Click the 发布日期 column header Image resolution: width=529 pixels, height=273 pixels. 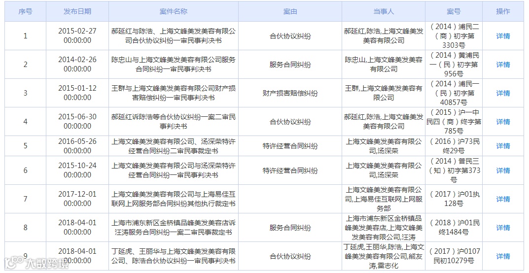point(77,11)
